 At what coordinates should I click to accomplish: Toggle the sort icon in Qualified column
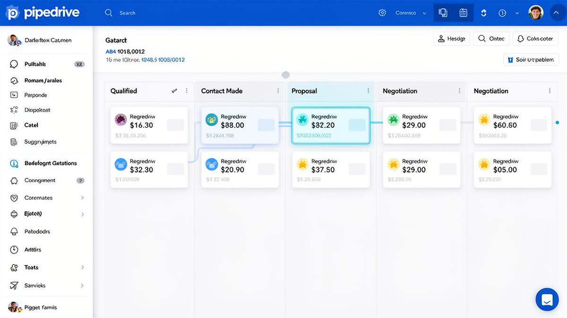(x=174, y=91)
